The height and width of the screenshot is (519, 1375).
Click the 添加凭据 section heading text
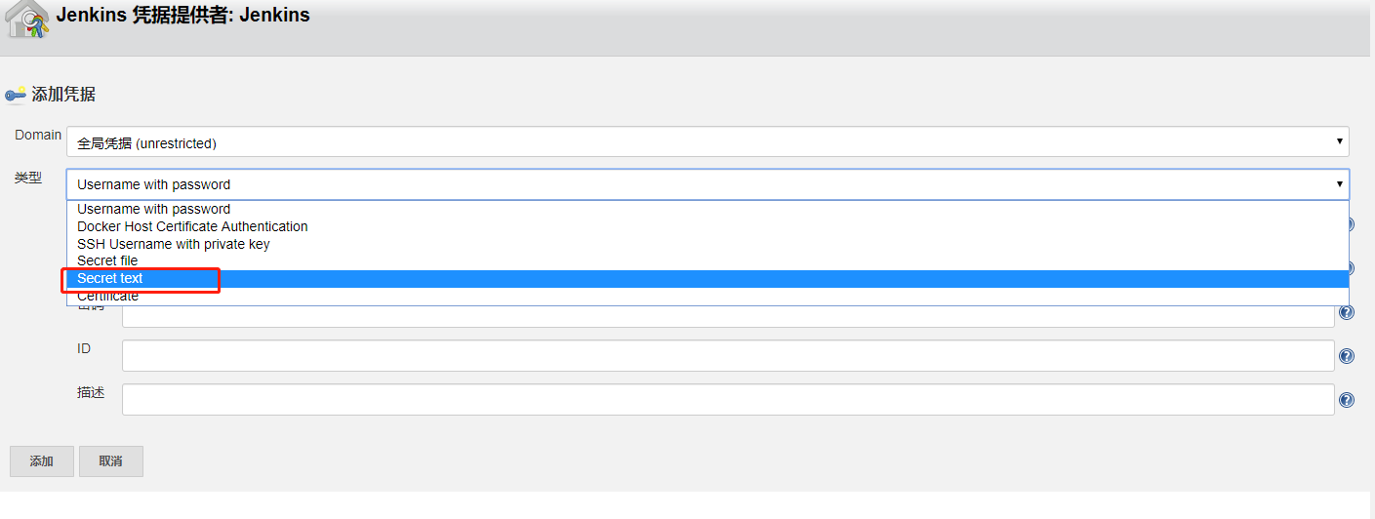coord(63,95)
